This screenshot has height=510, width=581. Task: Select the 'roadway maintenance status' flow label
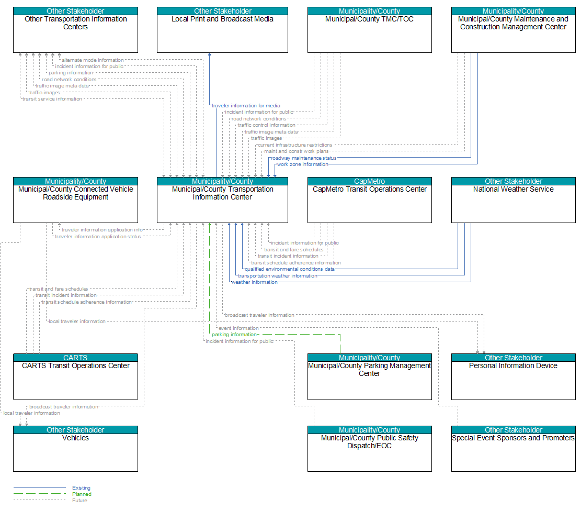303,158
